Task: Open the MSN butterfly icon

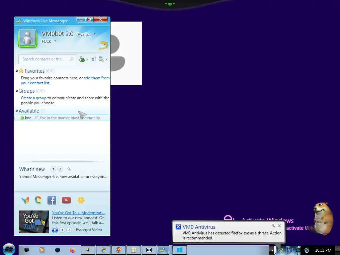Action: (x=25, y=200)
